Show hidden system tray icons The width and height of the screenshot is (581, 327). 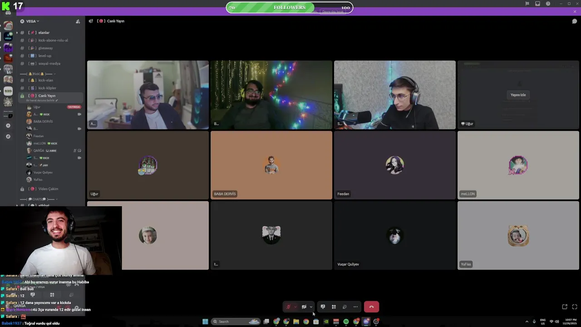pyautogui.click(x=527, y=322)
